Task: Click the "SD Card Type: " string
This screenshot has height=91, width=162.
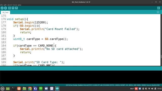Action: coord(48,62)
